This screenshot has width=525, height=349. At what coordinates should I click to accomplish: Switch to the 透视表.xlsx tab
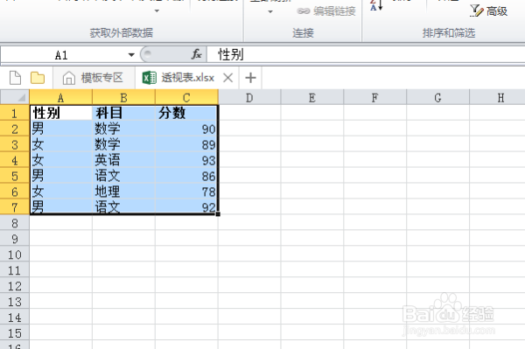tap(187, 78)
